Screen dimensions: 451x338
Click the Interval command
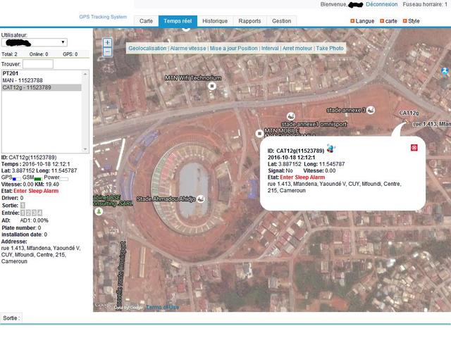pos(270,49)
